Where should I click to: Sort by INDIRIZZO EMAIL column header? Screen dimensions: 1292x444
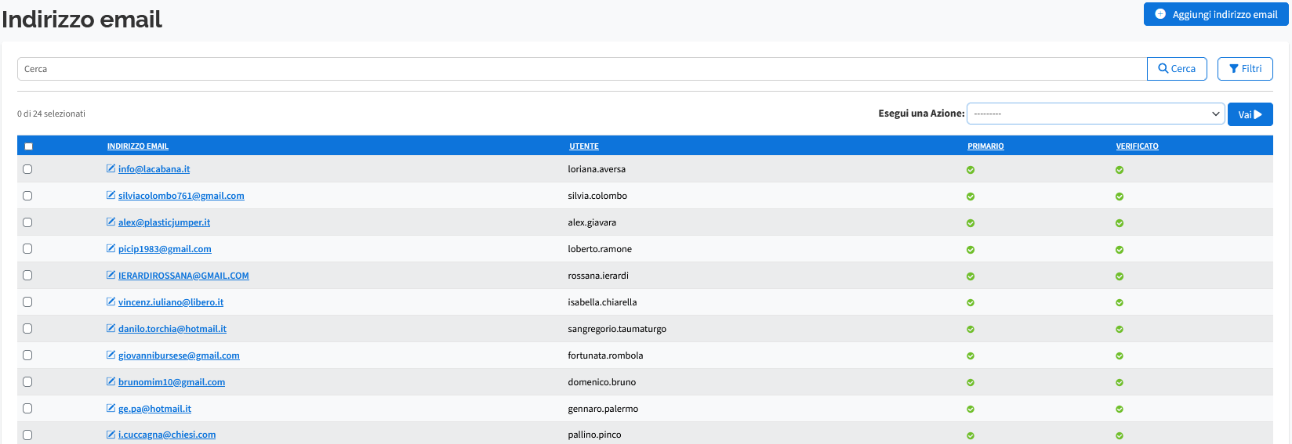(138, 146)
